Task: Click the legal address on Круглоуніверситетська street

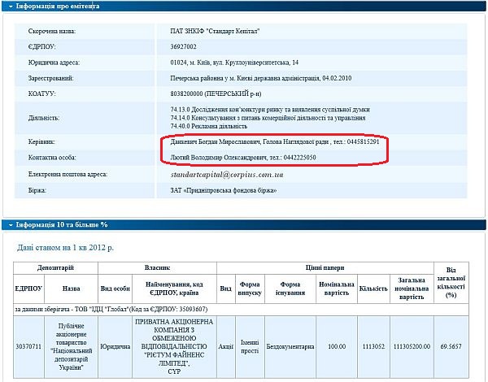Action: click(x=235, y=63)
